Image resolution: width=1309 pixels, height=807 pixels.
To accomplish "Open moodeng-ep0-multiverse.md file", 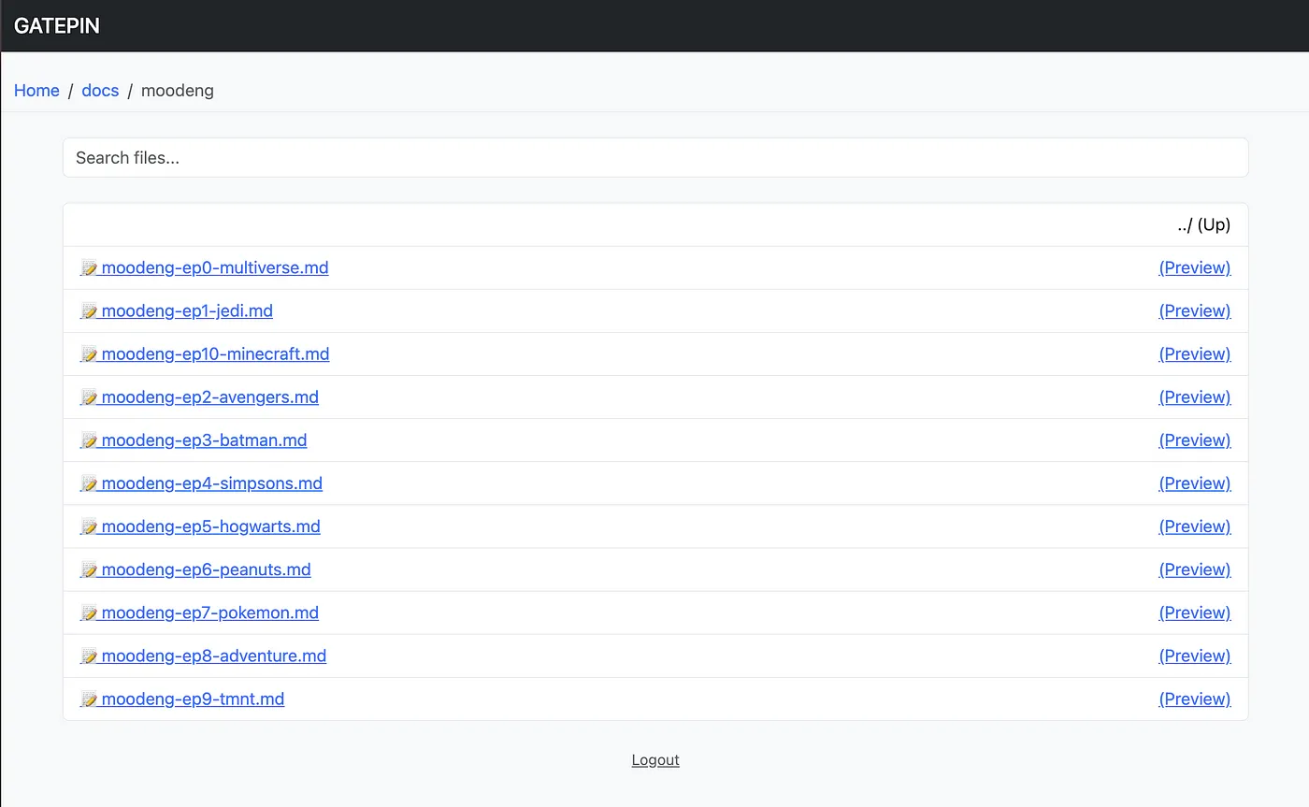I will [214, 267].
